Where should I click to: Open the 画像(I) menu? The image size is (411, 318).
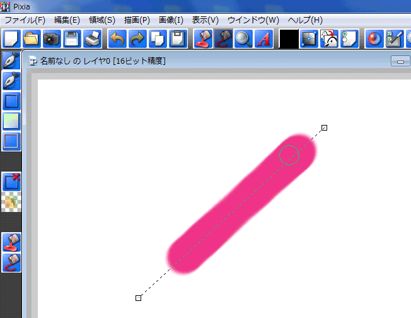[x=171, y=20]
